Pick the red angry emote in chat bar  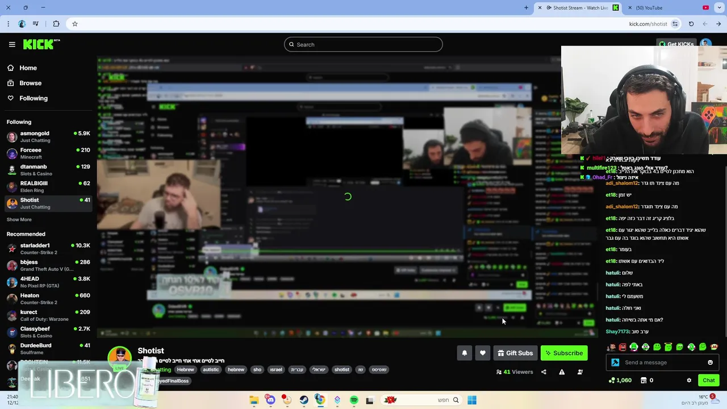[622, 347]
